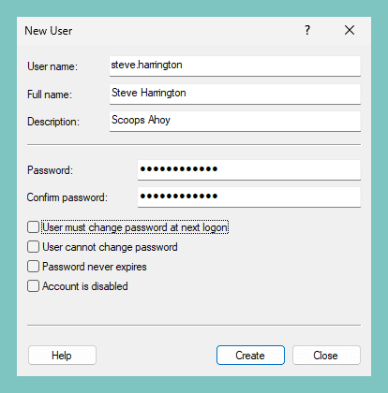
Task: Focus the User name field containing steve.harrington
Action: click(235, 65)
